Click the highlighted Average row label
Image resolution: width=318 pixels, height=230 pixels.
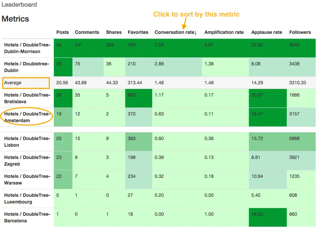point(13,83)
